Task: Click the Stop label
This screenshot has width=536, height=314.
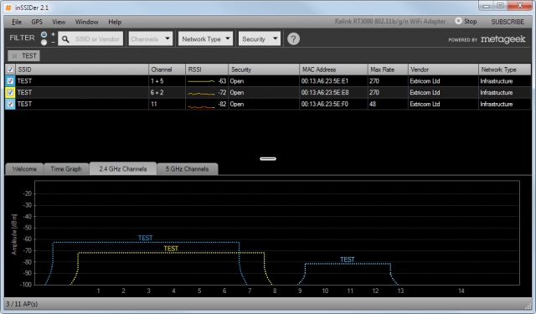Action: 471,21
